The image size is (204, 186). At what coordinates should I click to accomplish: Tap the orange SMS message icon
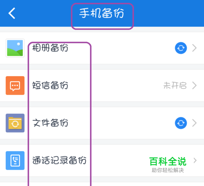[15, 85]
